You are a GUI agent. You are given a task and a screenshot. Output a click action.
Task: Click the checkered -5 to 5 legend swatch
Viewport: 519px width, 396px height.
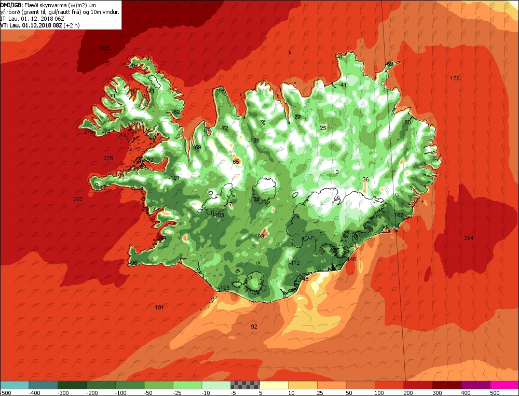(245, 385)
